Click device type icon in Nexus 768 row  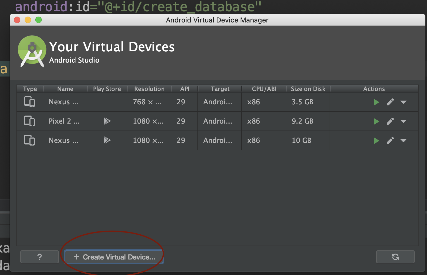[29, 102]
